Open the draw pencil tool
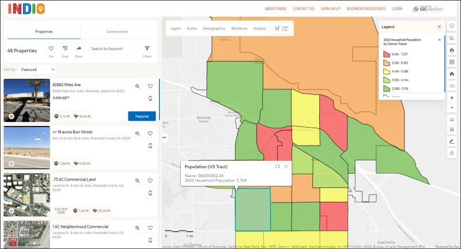461x249 pixels. coord(452,141)
